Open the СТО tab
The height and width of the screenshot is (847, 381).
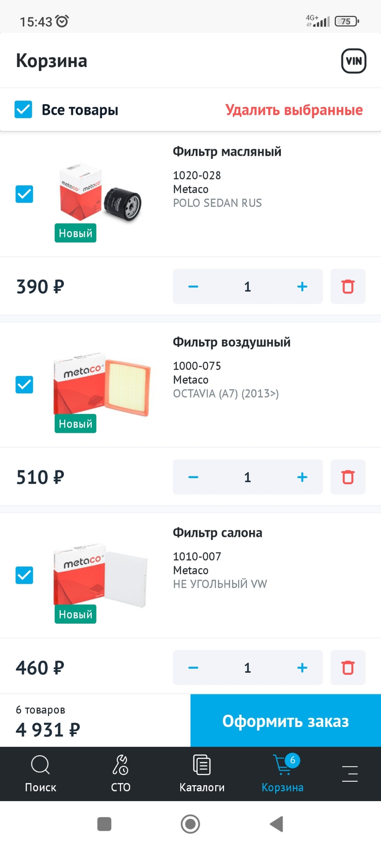point(120,774)
